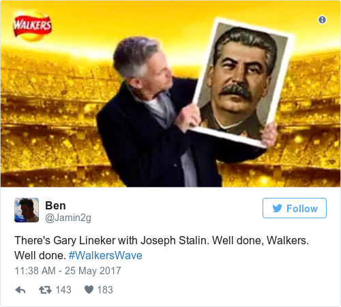The image size is (341, 307).
Task: Open the 11:38 AM - 25 May 2017 timestamp
Action: [68, 271]
